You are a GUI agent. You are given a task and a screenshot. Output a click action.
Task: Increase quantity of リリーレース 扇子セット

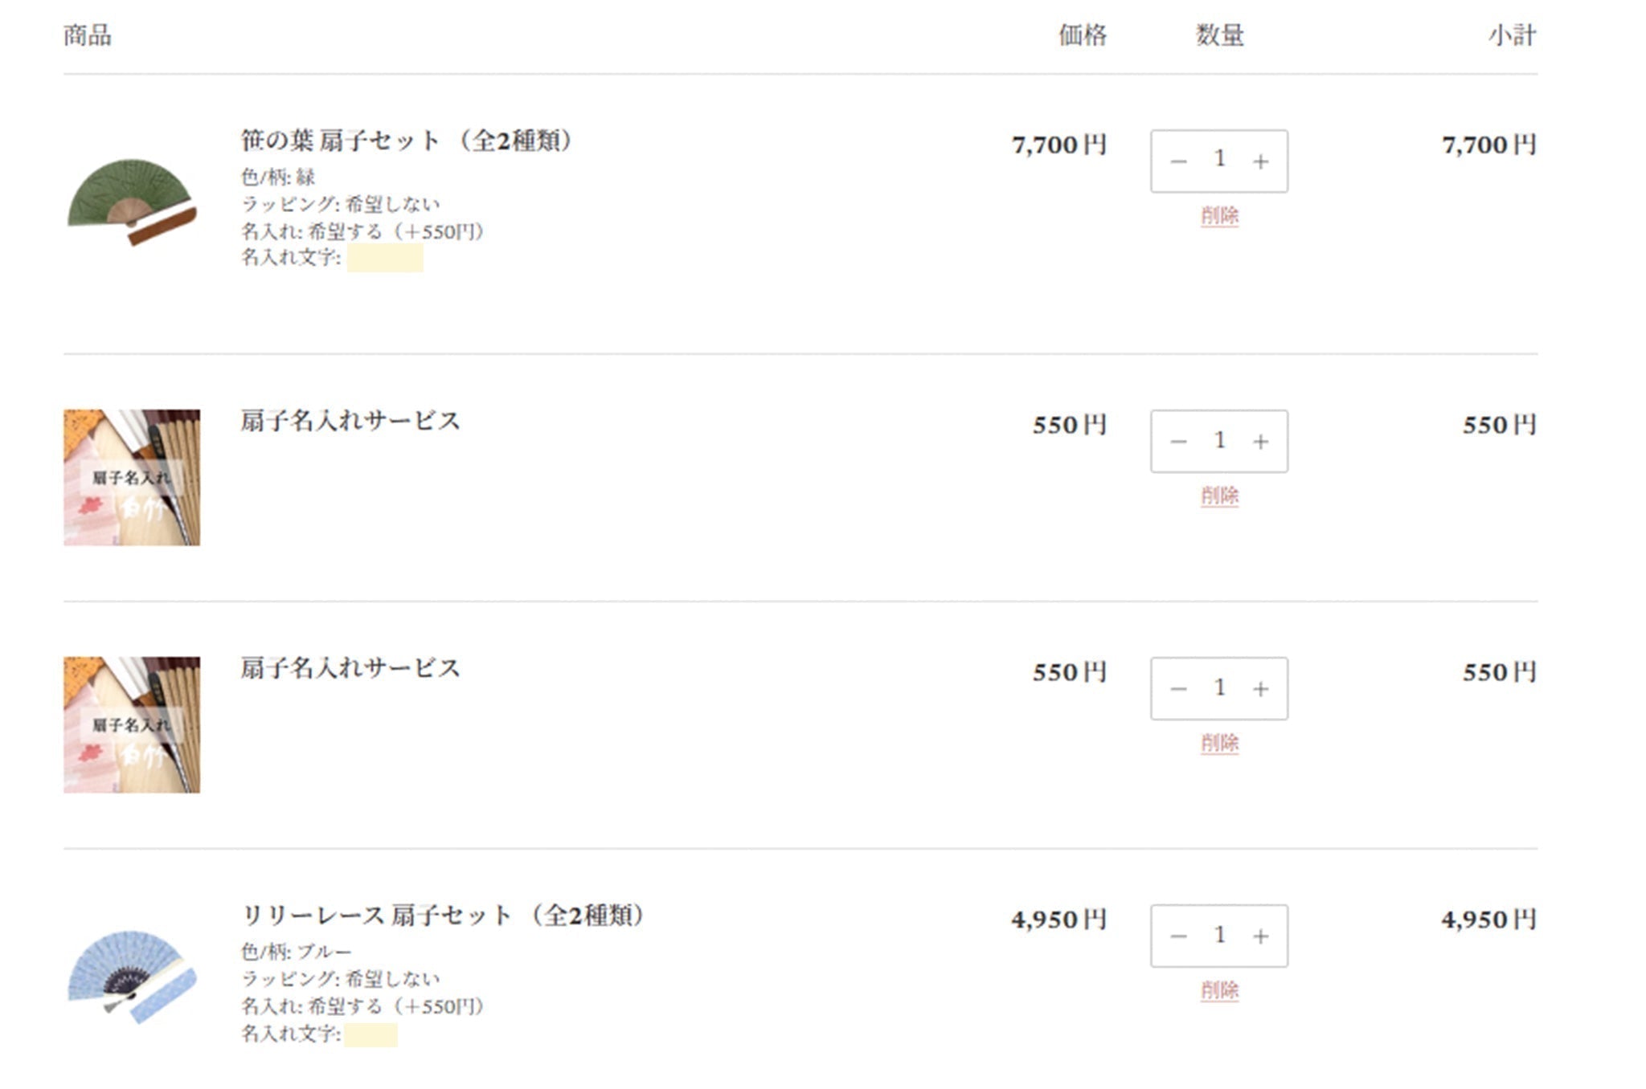1262,936
